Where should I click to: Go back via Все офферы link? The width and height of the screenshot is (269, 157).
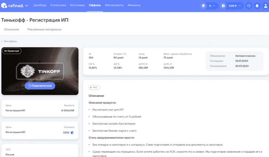(x=10, y=41)
